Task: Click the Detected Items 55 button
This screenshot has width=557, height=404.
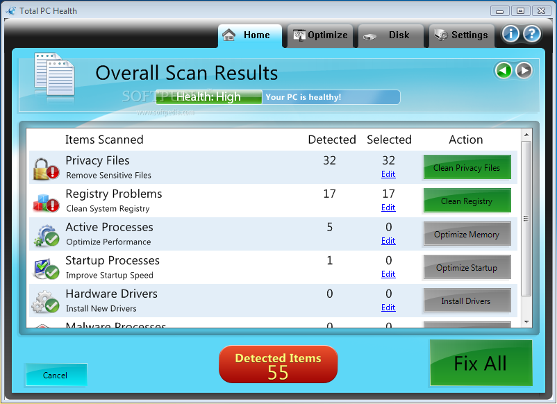Action: (278, 364)
